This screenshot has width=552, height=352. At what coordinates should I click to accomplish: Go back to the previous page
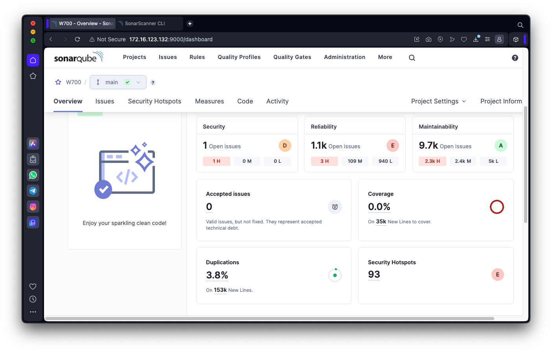tap(51, 39)
